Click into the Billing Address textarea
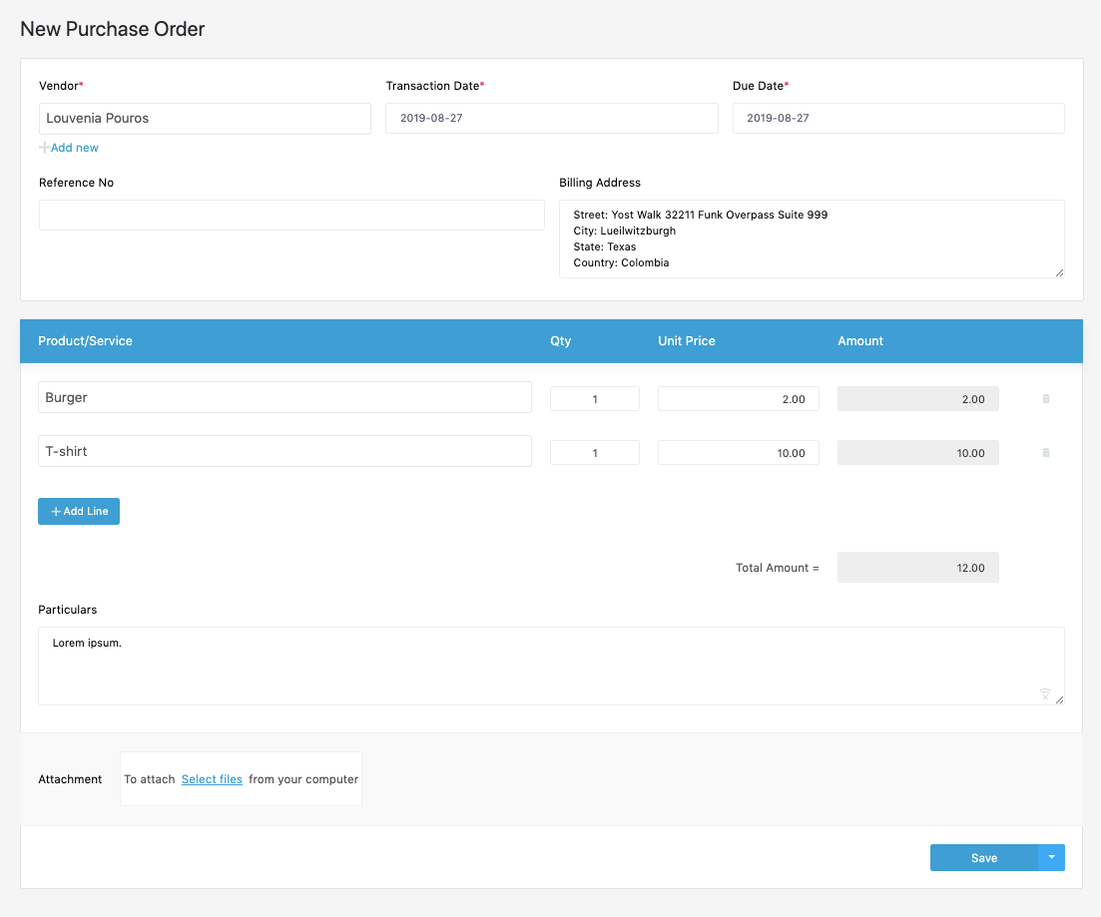Image resolution: width=1101 pixels, height=917 pixels. 812,238
